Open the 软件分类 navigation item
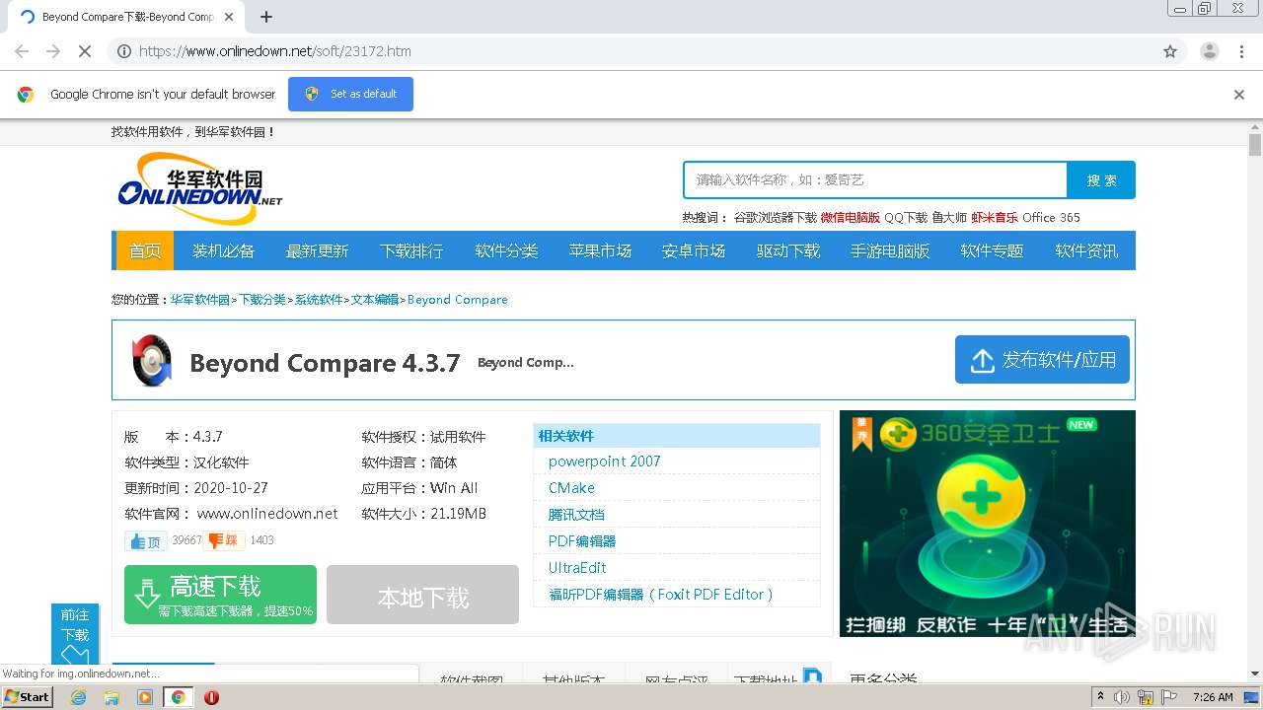Screen dimensions: 1263x710 click(x=506, y=250)
